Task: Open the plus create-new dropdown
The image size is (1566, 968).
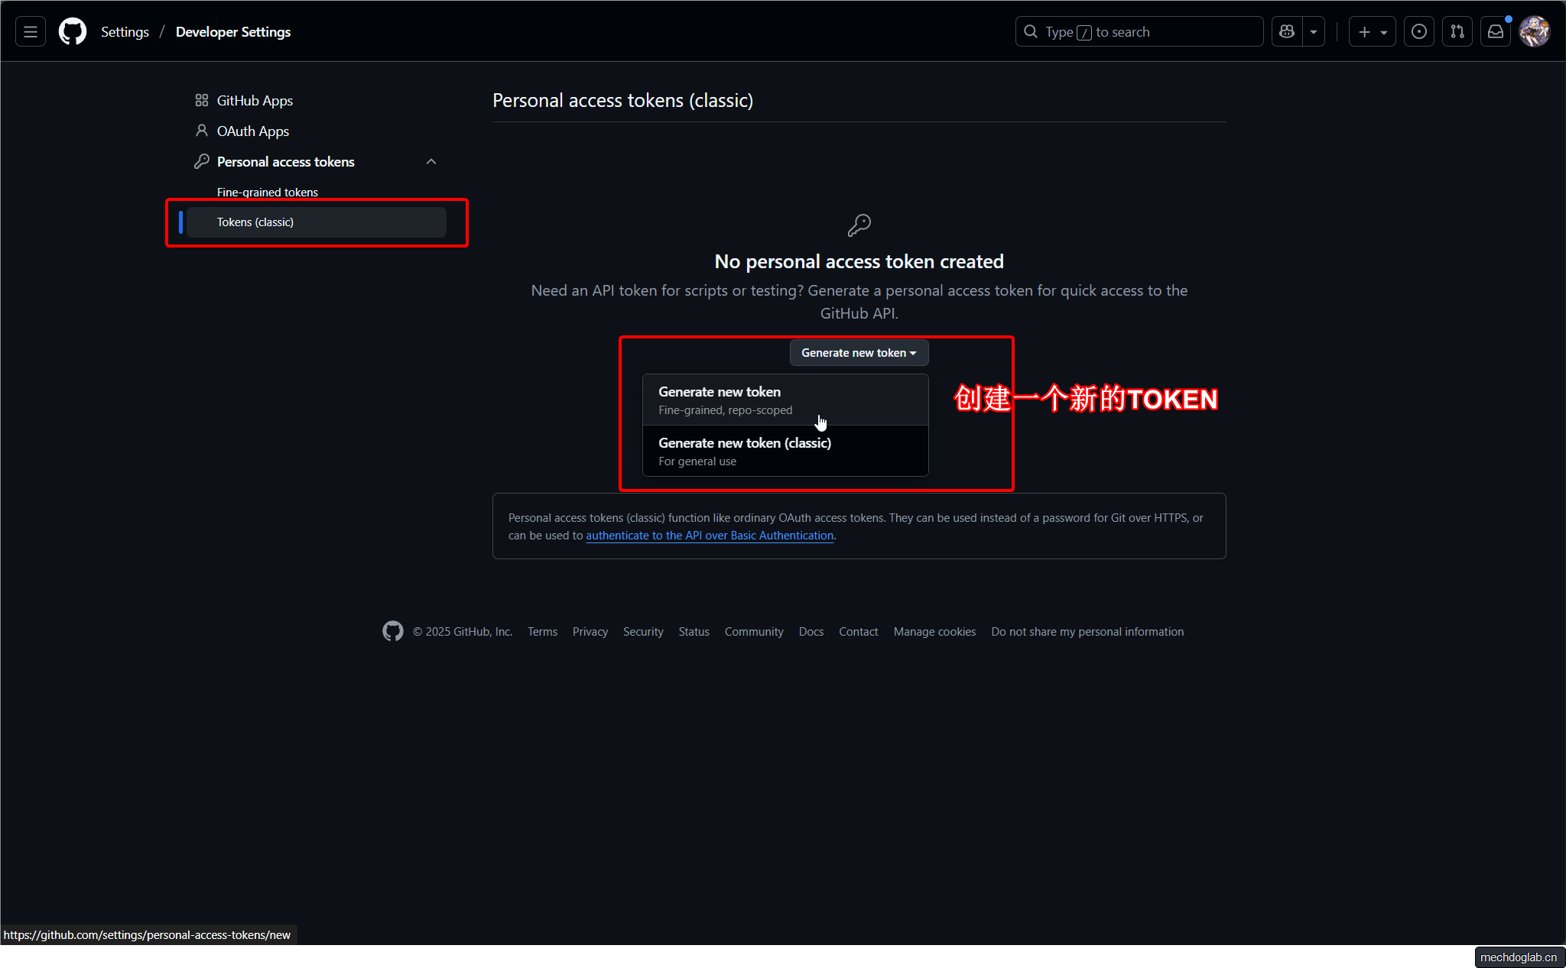Action: pyautogui.click(x=1372, y=31)
